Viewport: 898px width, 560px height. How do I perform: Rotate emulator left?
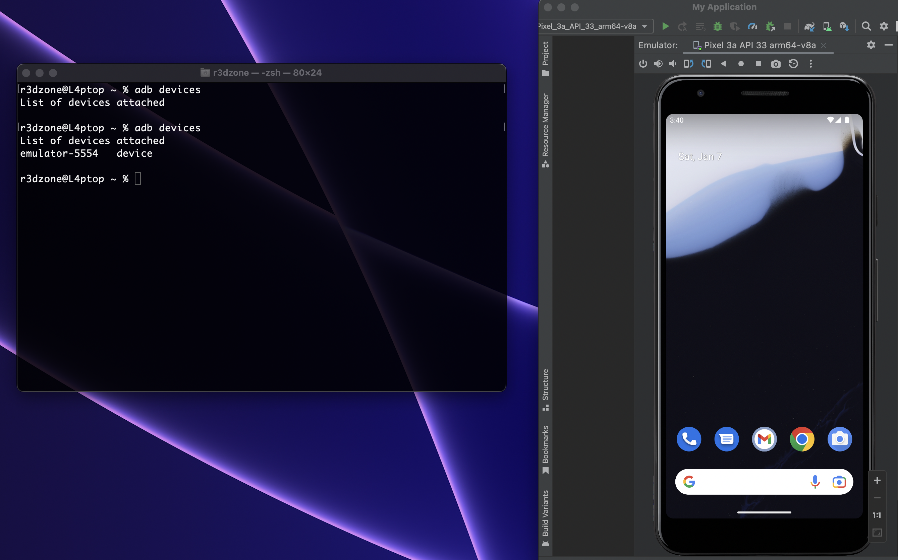(x=688, y=64)
